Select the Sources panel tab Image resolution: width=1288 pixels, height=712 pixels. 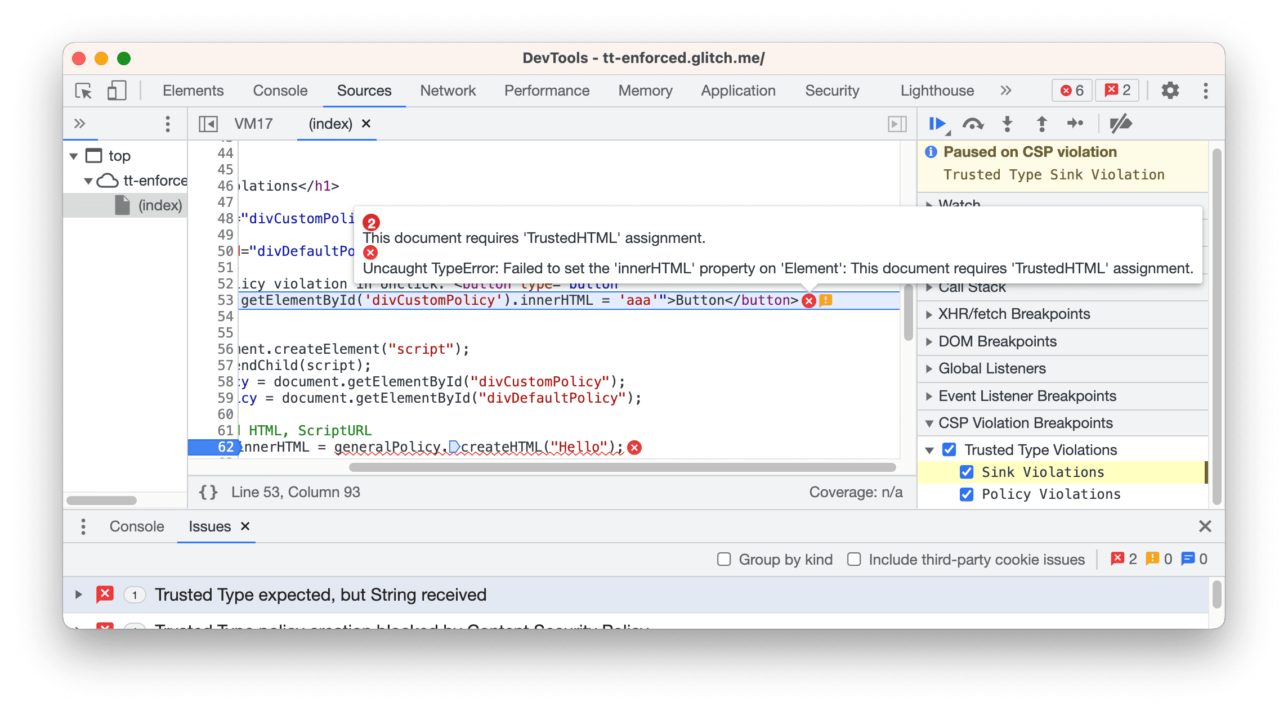363,91
